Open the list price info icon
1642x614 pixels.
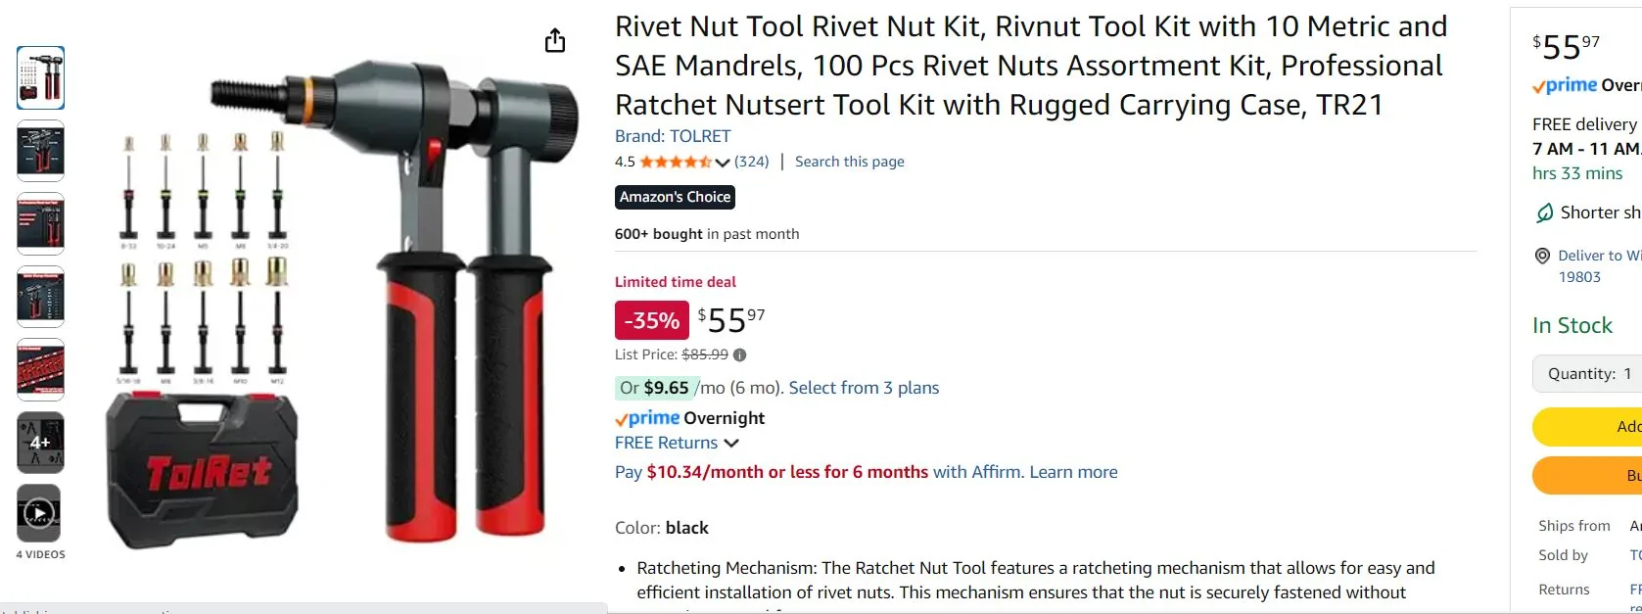pos(739,355)
